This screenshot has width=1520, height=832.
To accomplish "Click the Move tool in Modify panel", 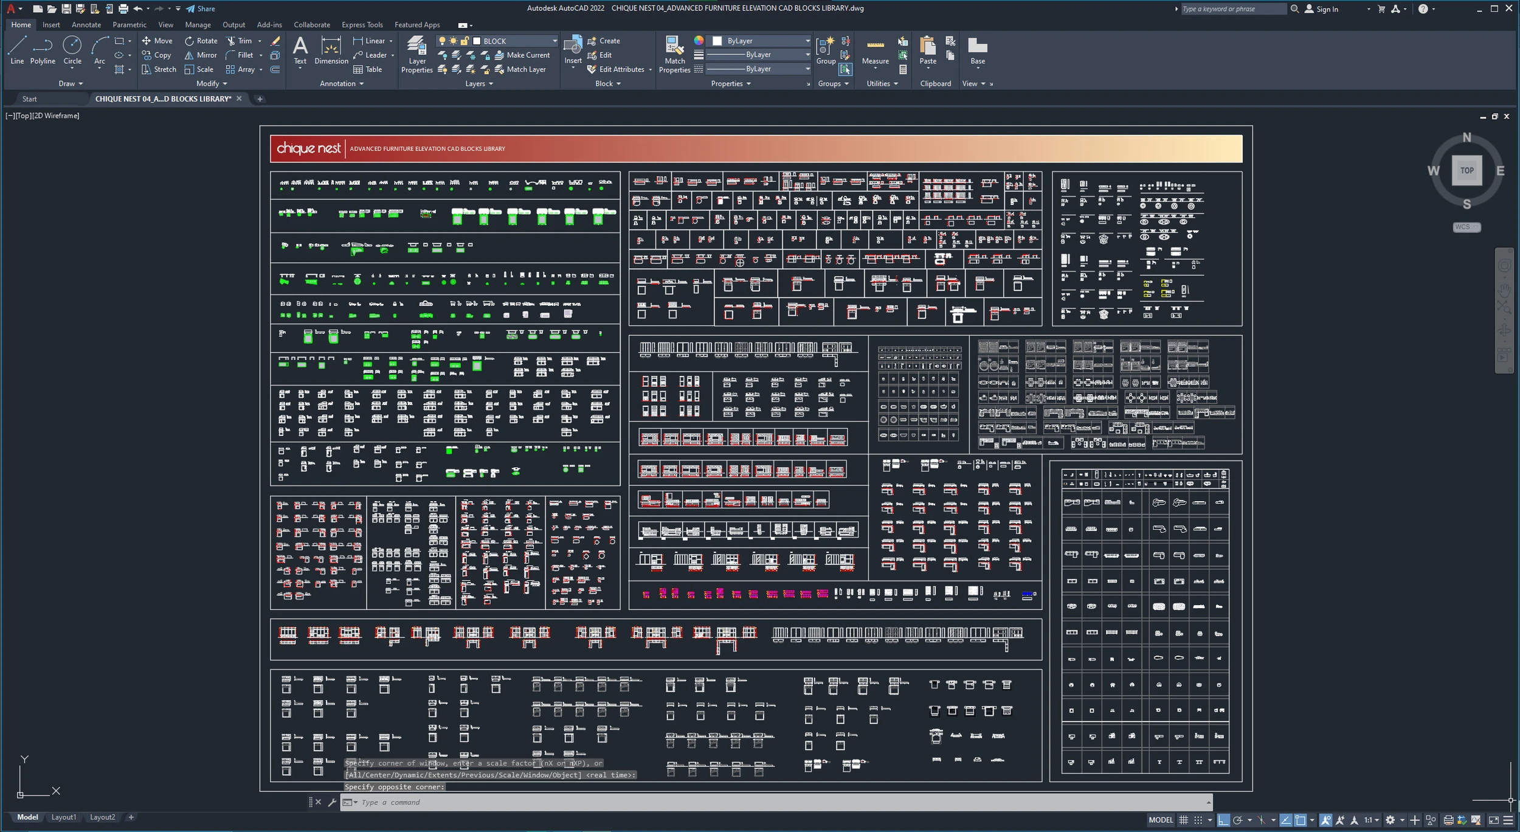I will (x=157, y=41).
